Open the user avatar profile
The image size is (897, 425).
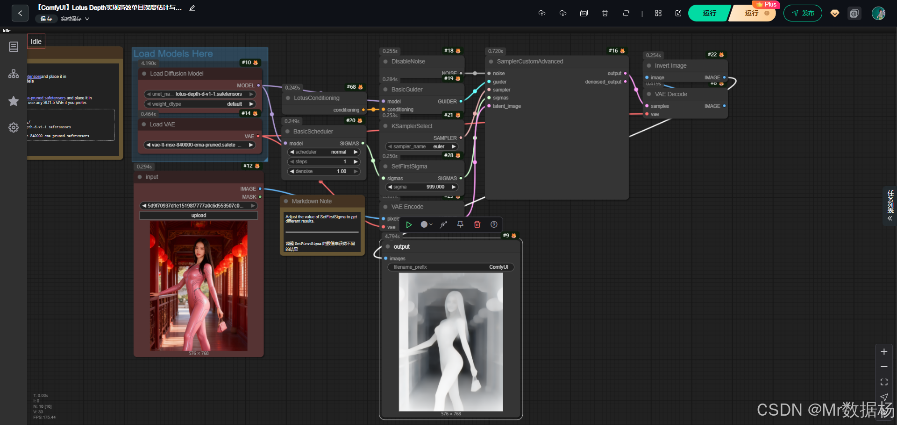[x=879, y=14]
